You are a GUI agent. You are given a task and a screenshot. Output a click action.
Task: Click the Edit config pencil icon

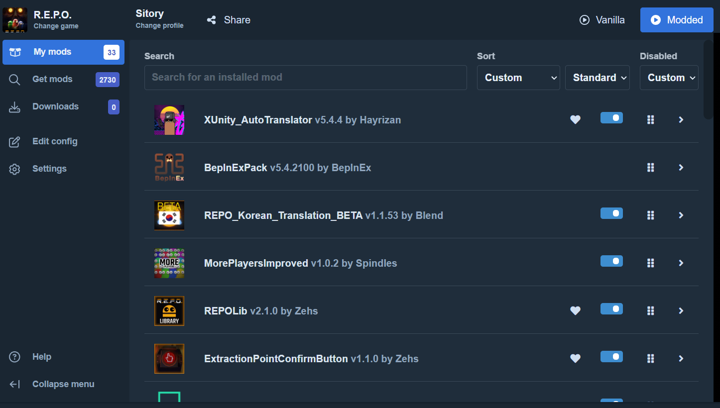15,142
